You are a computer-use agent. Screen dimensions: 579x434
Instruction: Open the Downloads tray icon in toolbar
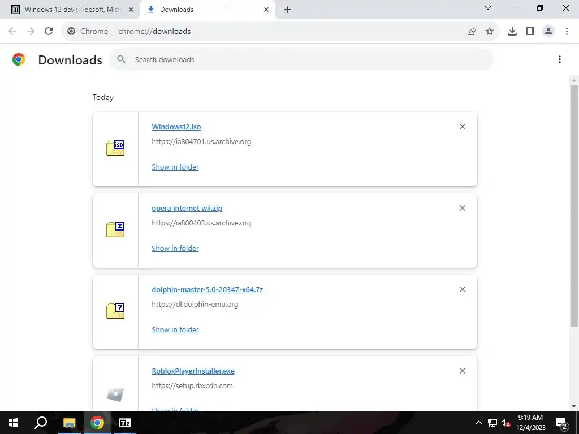click(512, 32)
